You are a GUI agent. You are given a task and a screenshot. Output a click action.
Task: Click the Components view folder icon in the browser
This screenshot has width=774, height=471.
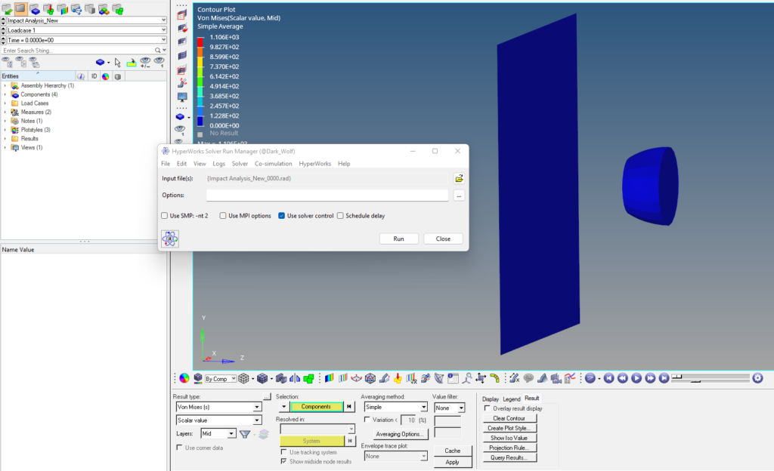[35, 9]
